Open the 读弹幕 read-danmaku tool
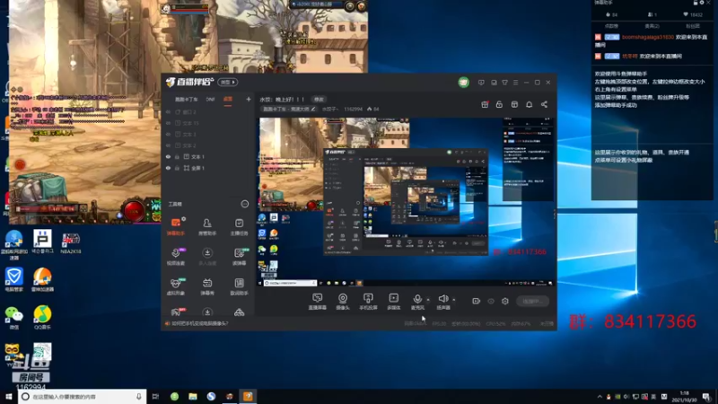 pos(239,257)
